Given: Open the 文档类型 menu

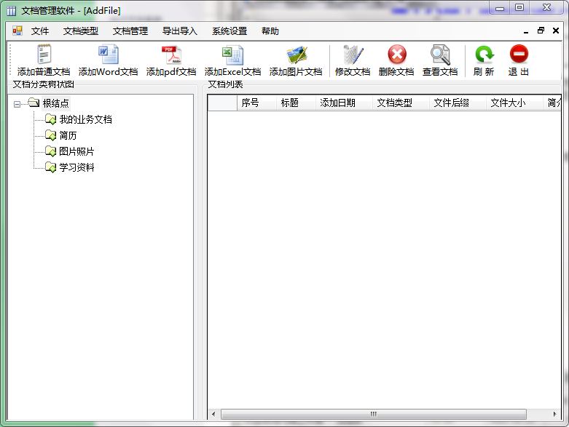Looking at the screenshot, I should point(80,31).
